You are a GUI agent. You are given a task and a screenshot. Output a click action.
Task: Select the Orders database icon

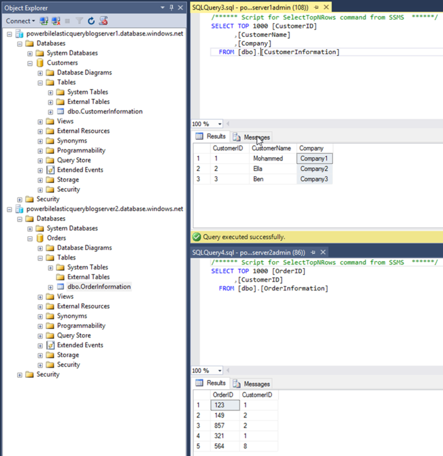coord(40,238)
